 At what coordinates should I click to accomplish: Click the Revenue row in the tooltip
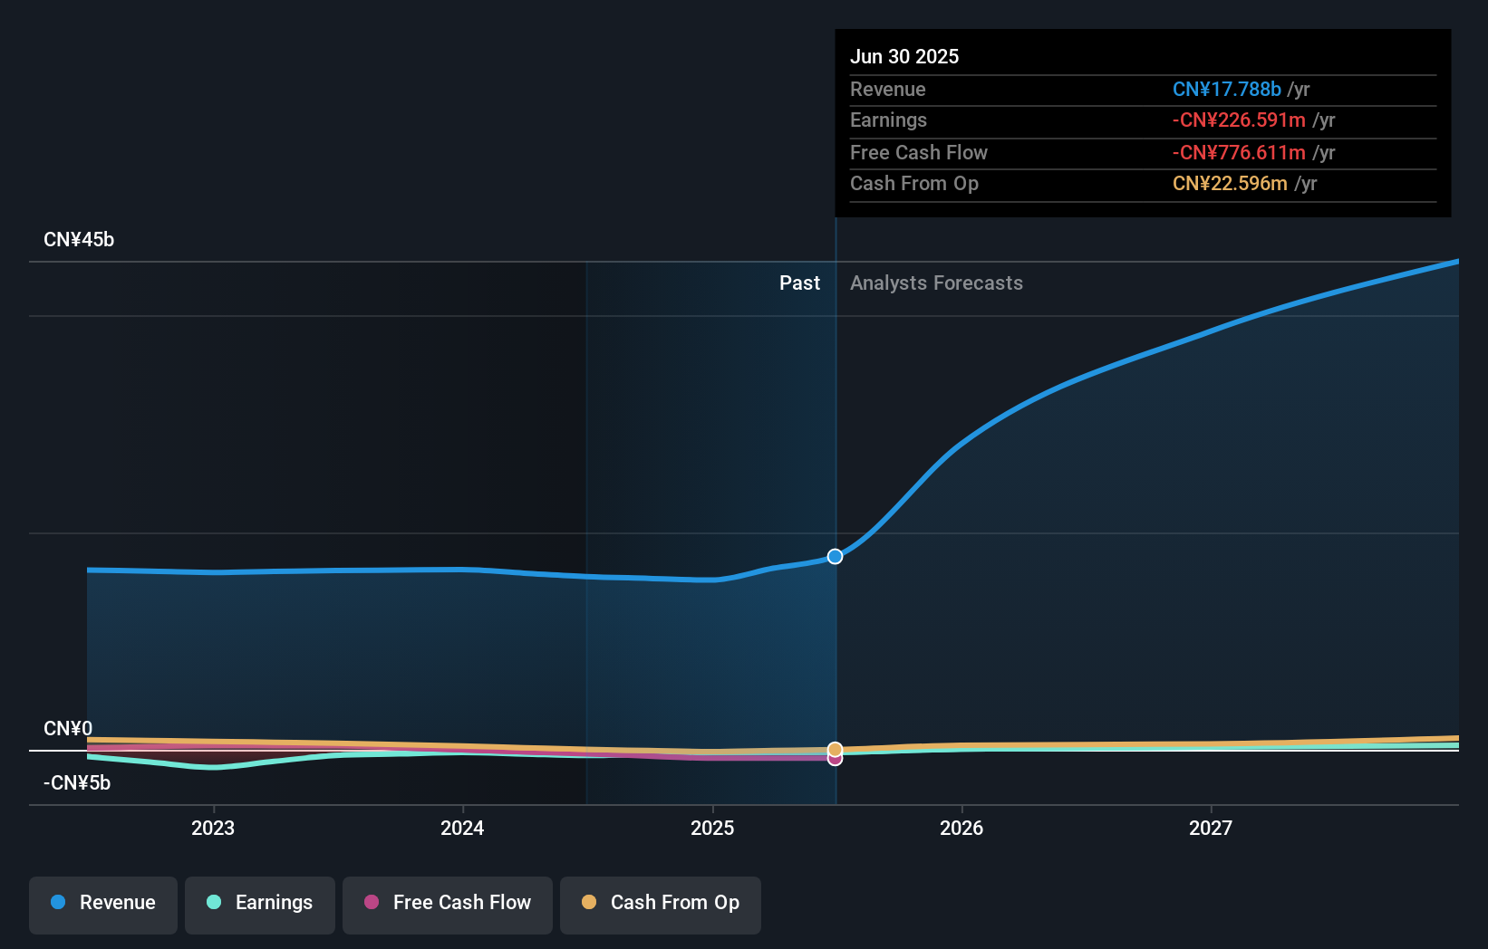pos(1142,90)
